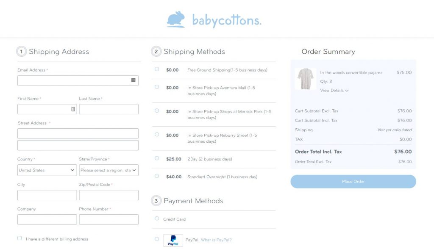Select Credit Card payment method
The image size is (434, 249).
[157, 219]
